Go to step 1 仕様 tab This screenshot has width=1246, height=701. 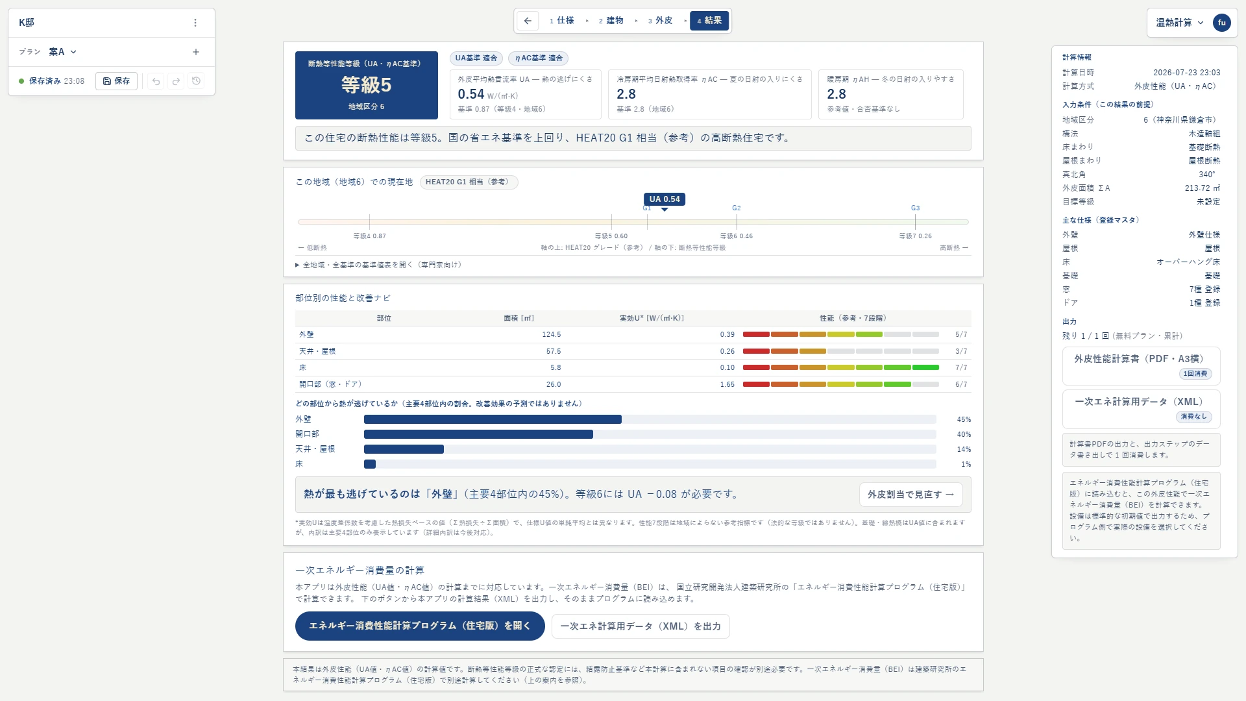(562, 21)
